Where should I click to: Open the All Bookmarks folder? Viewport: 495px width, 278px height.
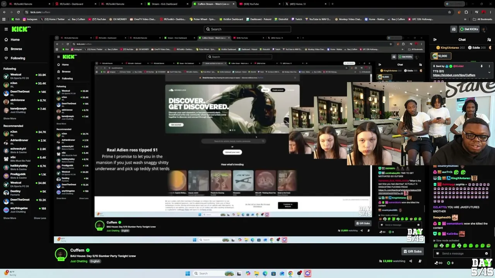point(483,19)
